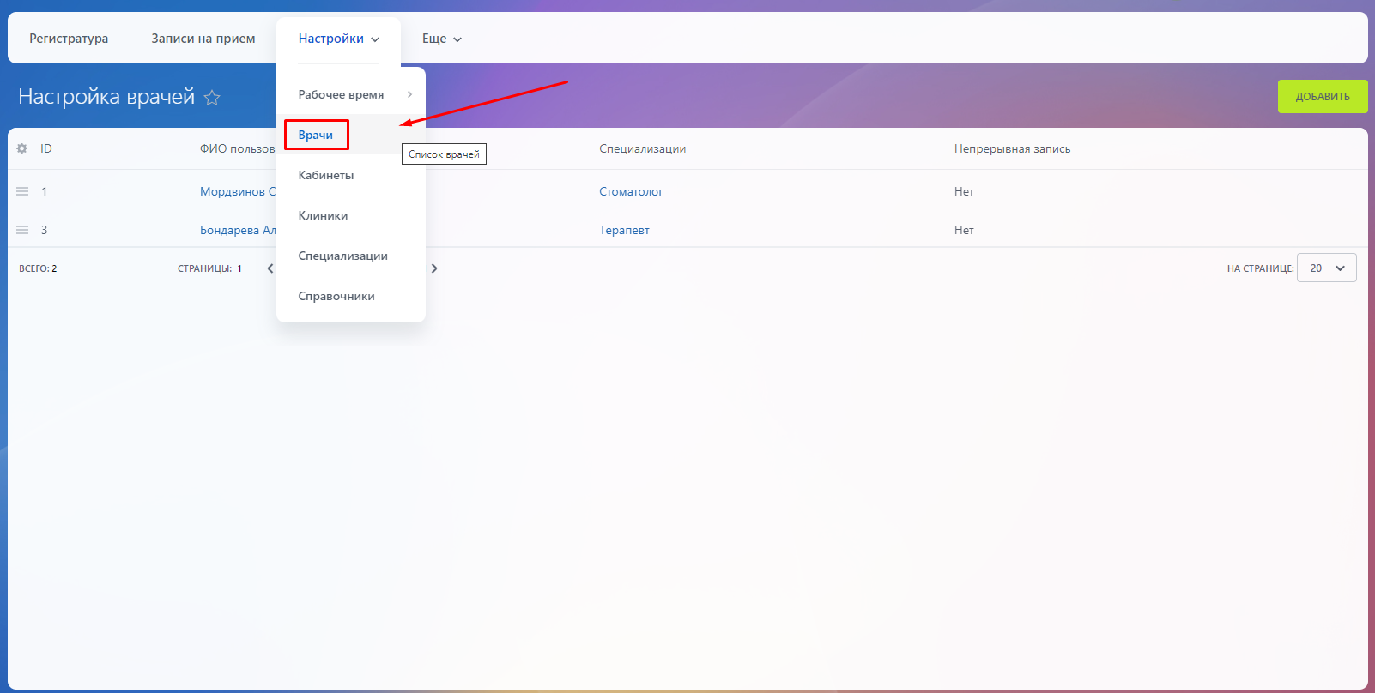Open table settings gear icon
This screenshot has width=1375, height=693.
pos(22,148)
